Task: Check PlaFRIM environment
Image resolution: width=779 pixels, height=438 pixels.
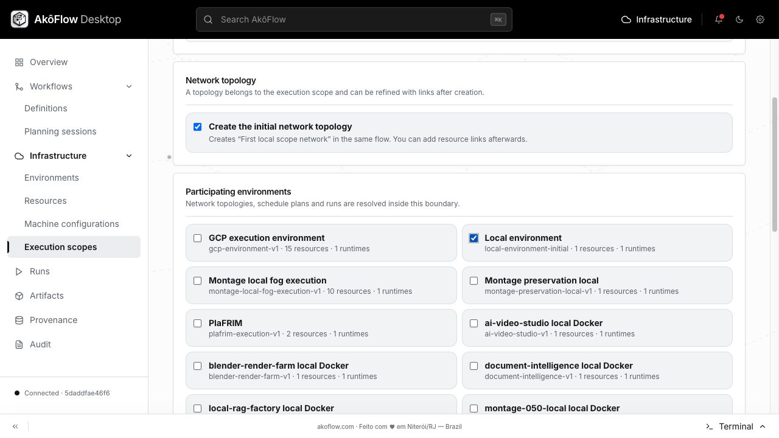Action: coord(198,323)
